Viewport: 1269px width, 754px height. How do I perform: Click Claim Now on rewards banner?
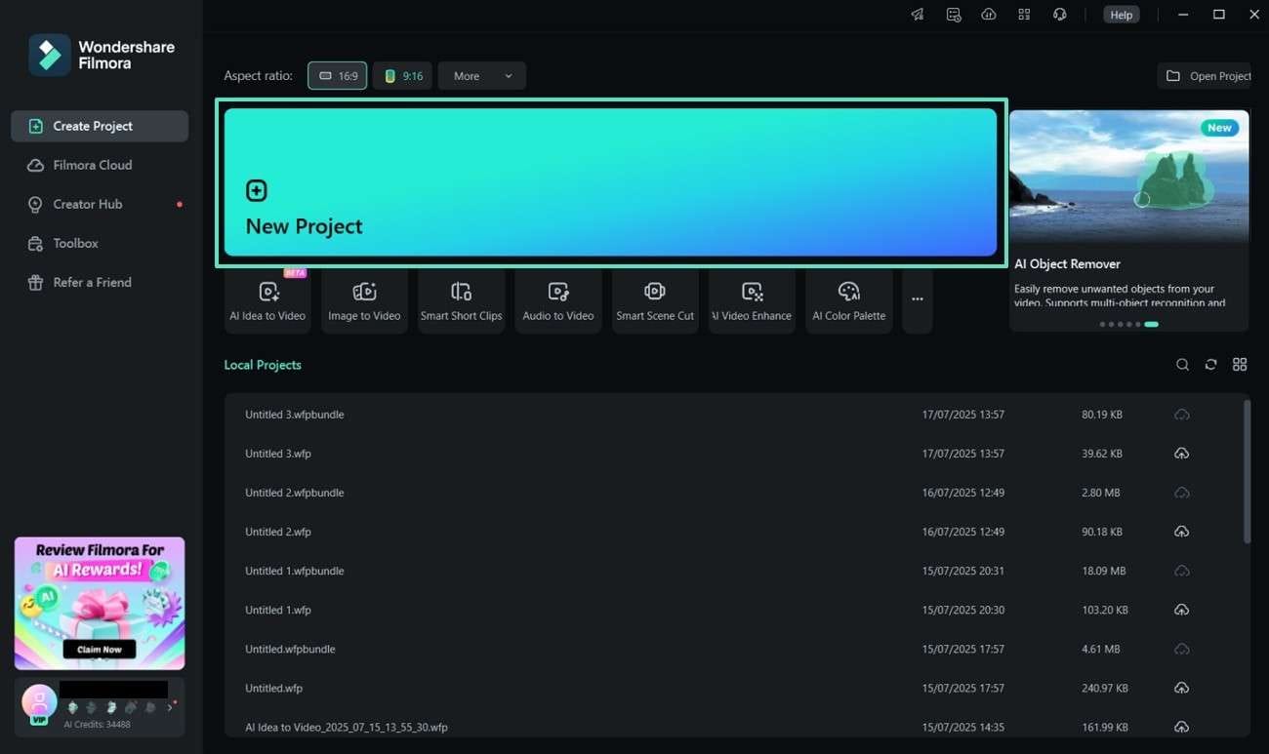click(x=100, y=650)
